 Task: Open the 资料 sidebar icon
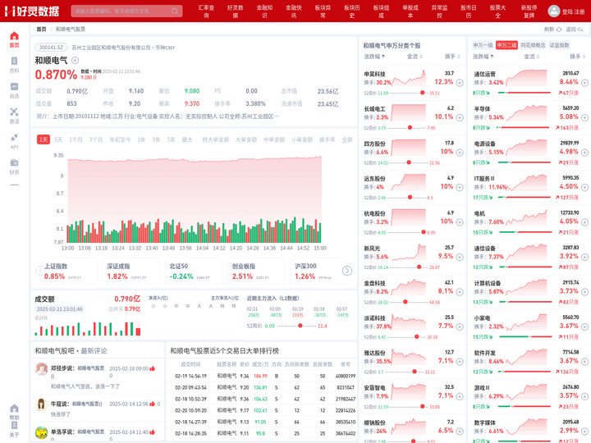coord(14,61)
